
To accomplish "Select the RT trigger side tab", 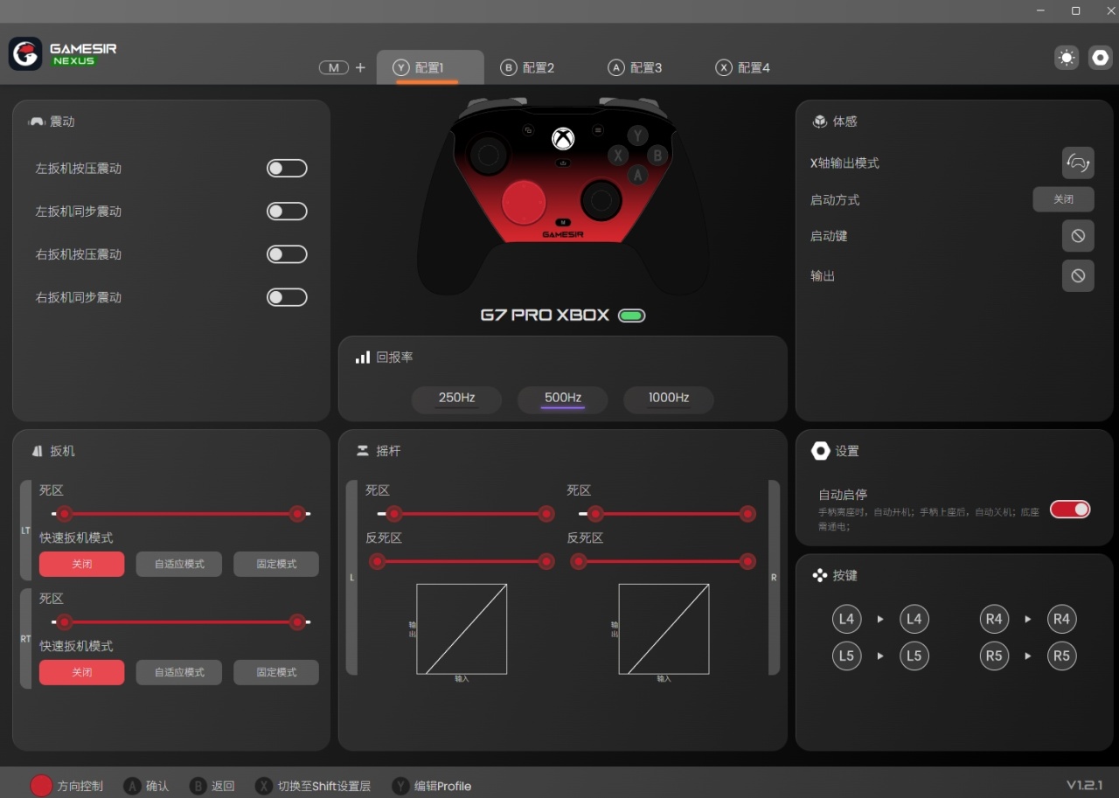I will [25, 639].
